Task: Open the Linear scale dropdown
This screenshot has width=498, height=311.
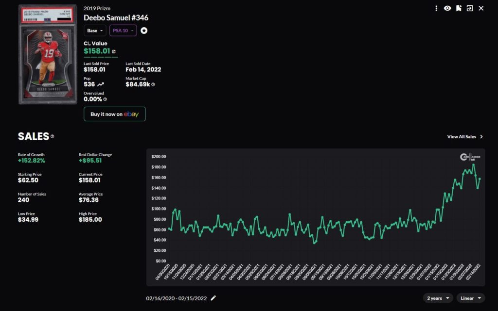Action: pos(471,298)
